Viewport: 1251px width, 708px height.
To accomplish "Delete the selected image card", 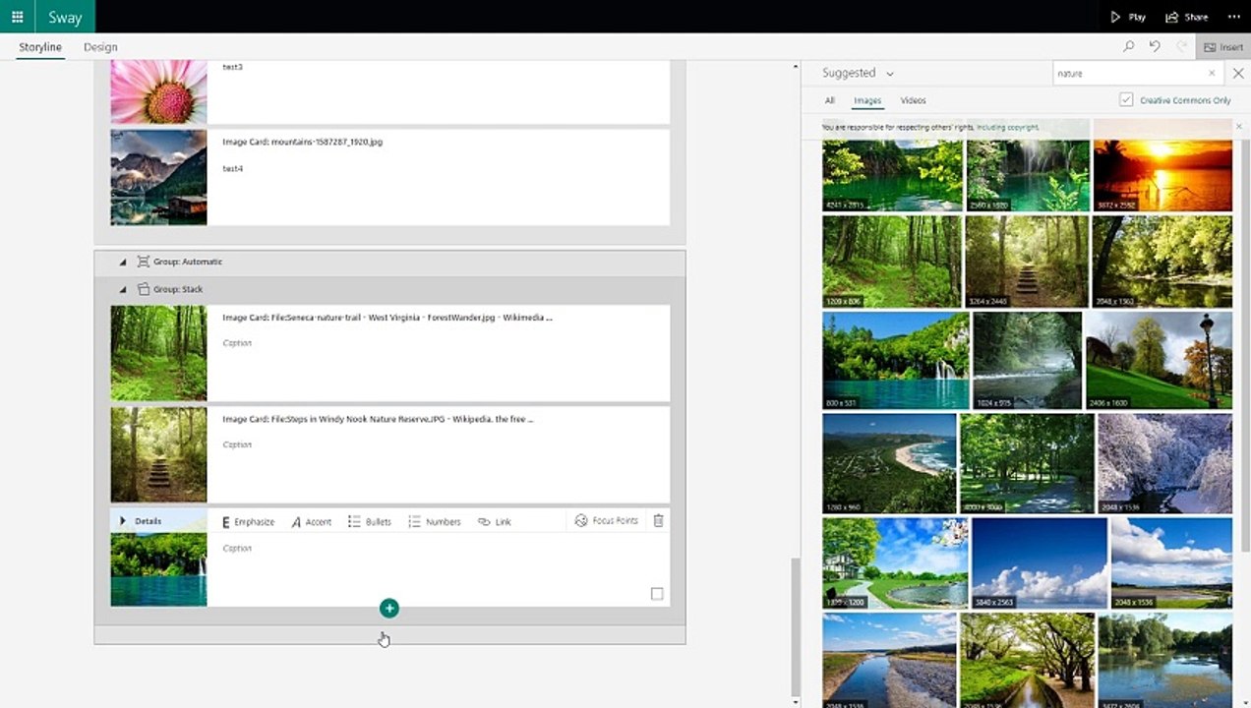I will coord(658,520).
